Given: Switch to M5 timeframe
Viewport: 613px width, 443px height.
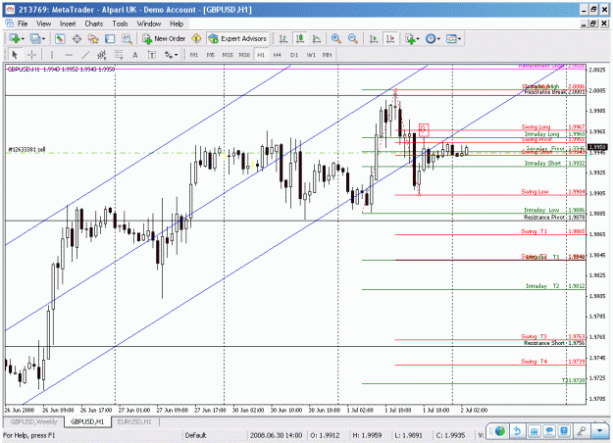Looking at the screenshot, I should (211, 55).
